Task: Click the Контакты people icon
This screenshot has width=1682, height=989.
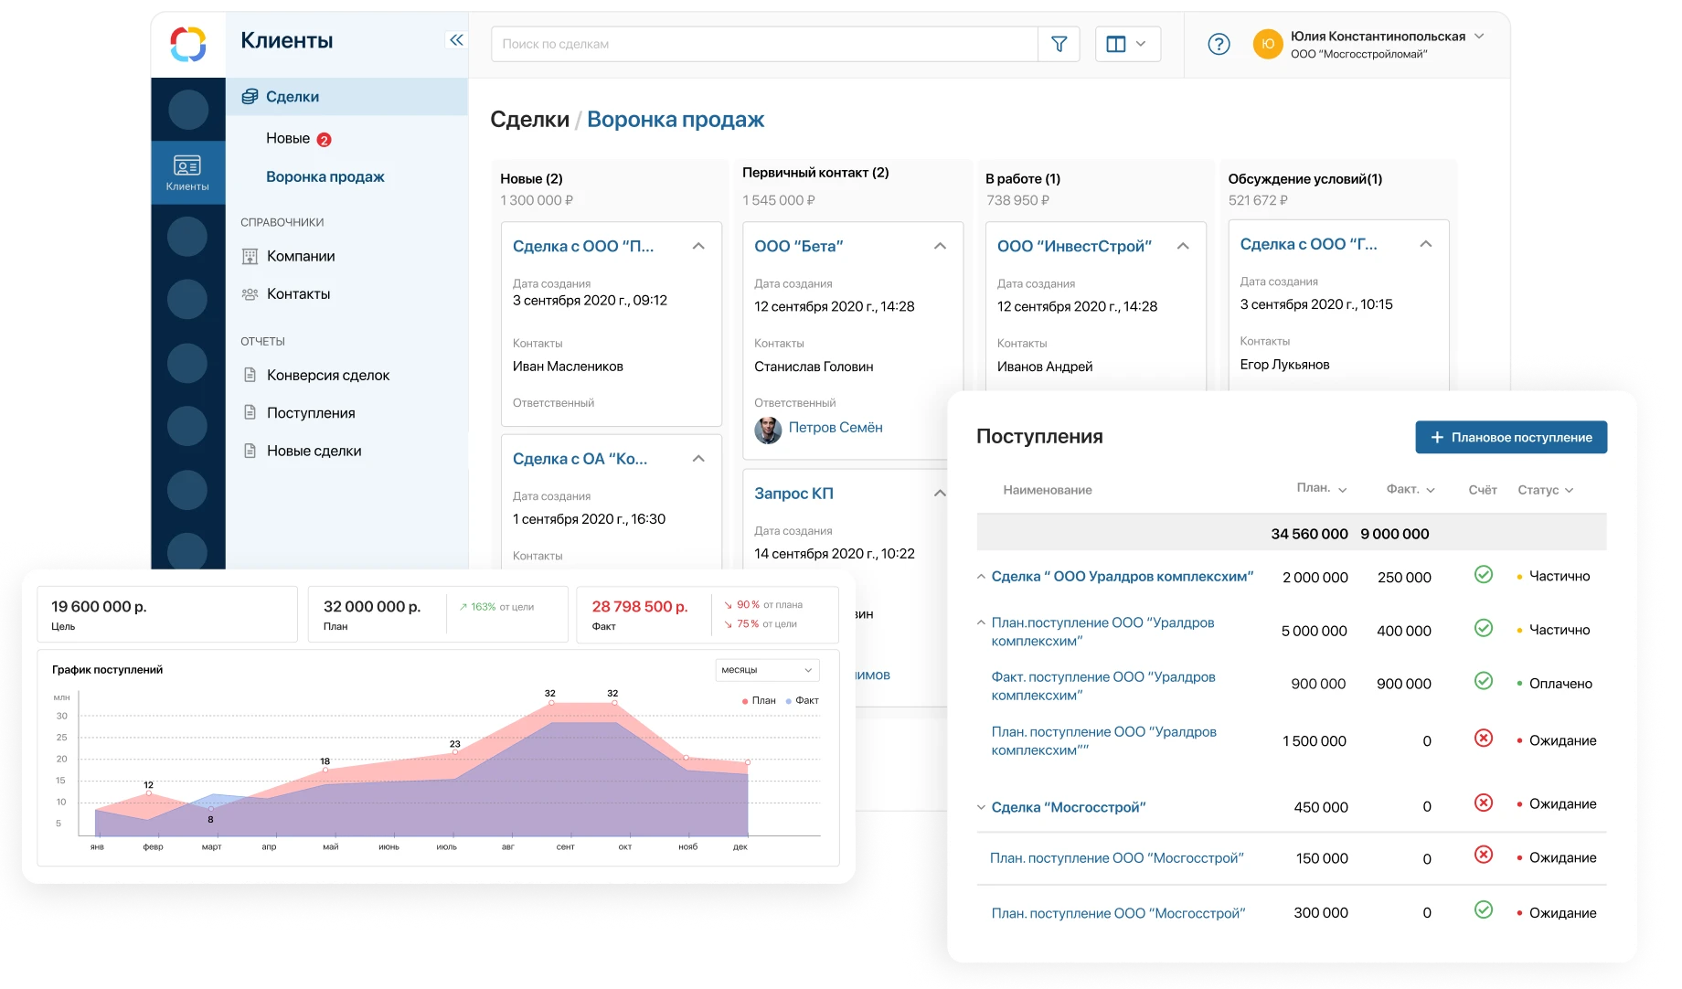Action: [250, 293]
